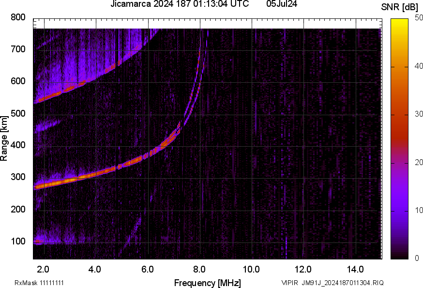The width and height of the screenshot is (423, 288).
Task: Click the '40' colorbar tick value
Action: pyautogui.click(x=419, y=66)
